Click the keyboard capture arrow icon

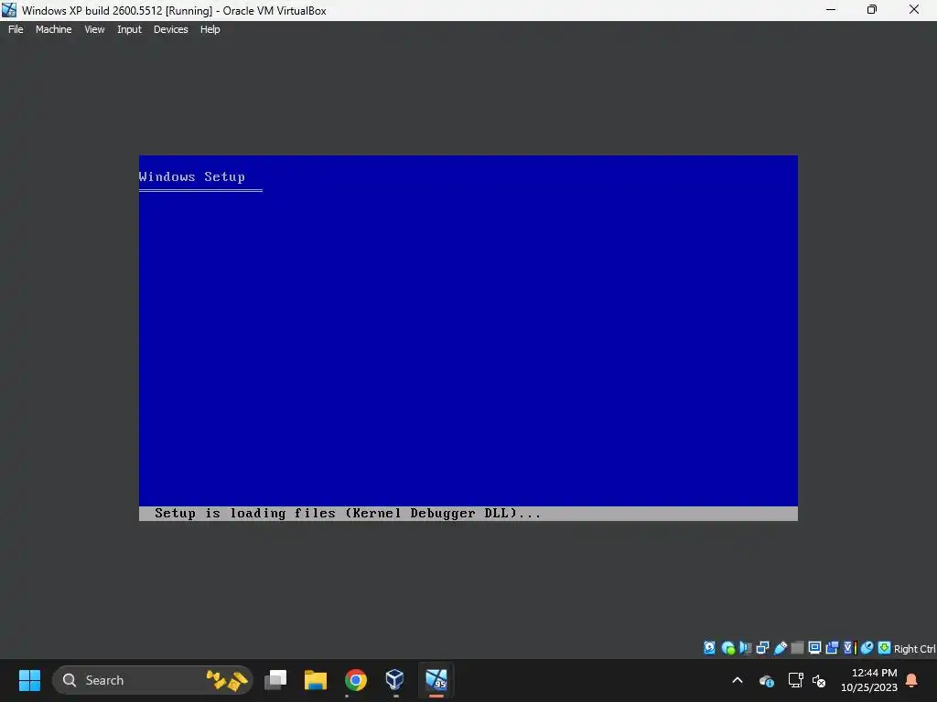coord(884,648)
